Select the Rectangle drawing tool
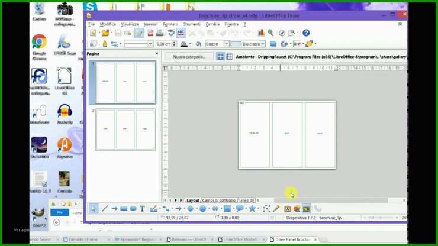 [x=124, y=209]
